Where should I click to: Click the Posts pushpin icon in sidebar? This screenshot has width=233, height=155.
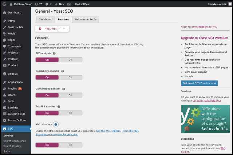5,21
